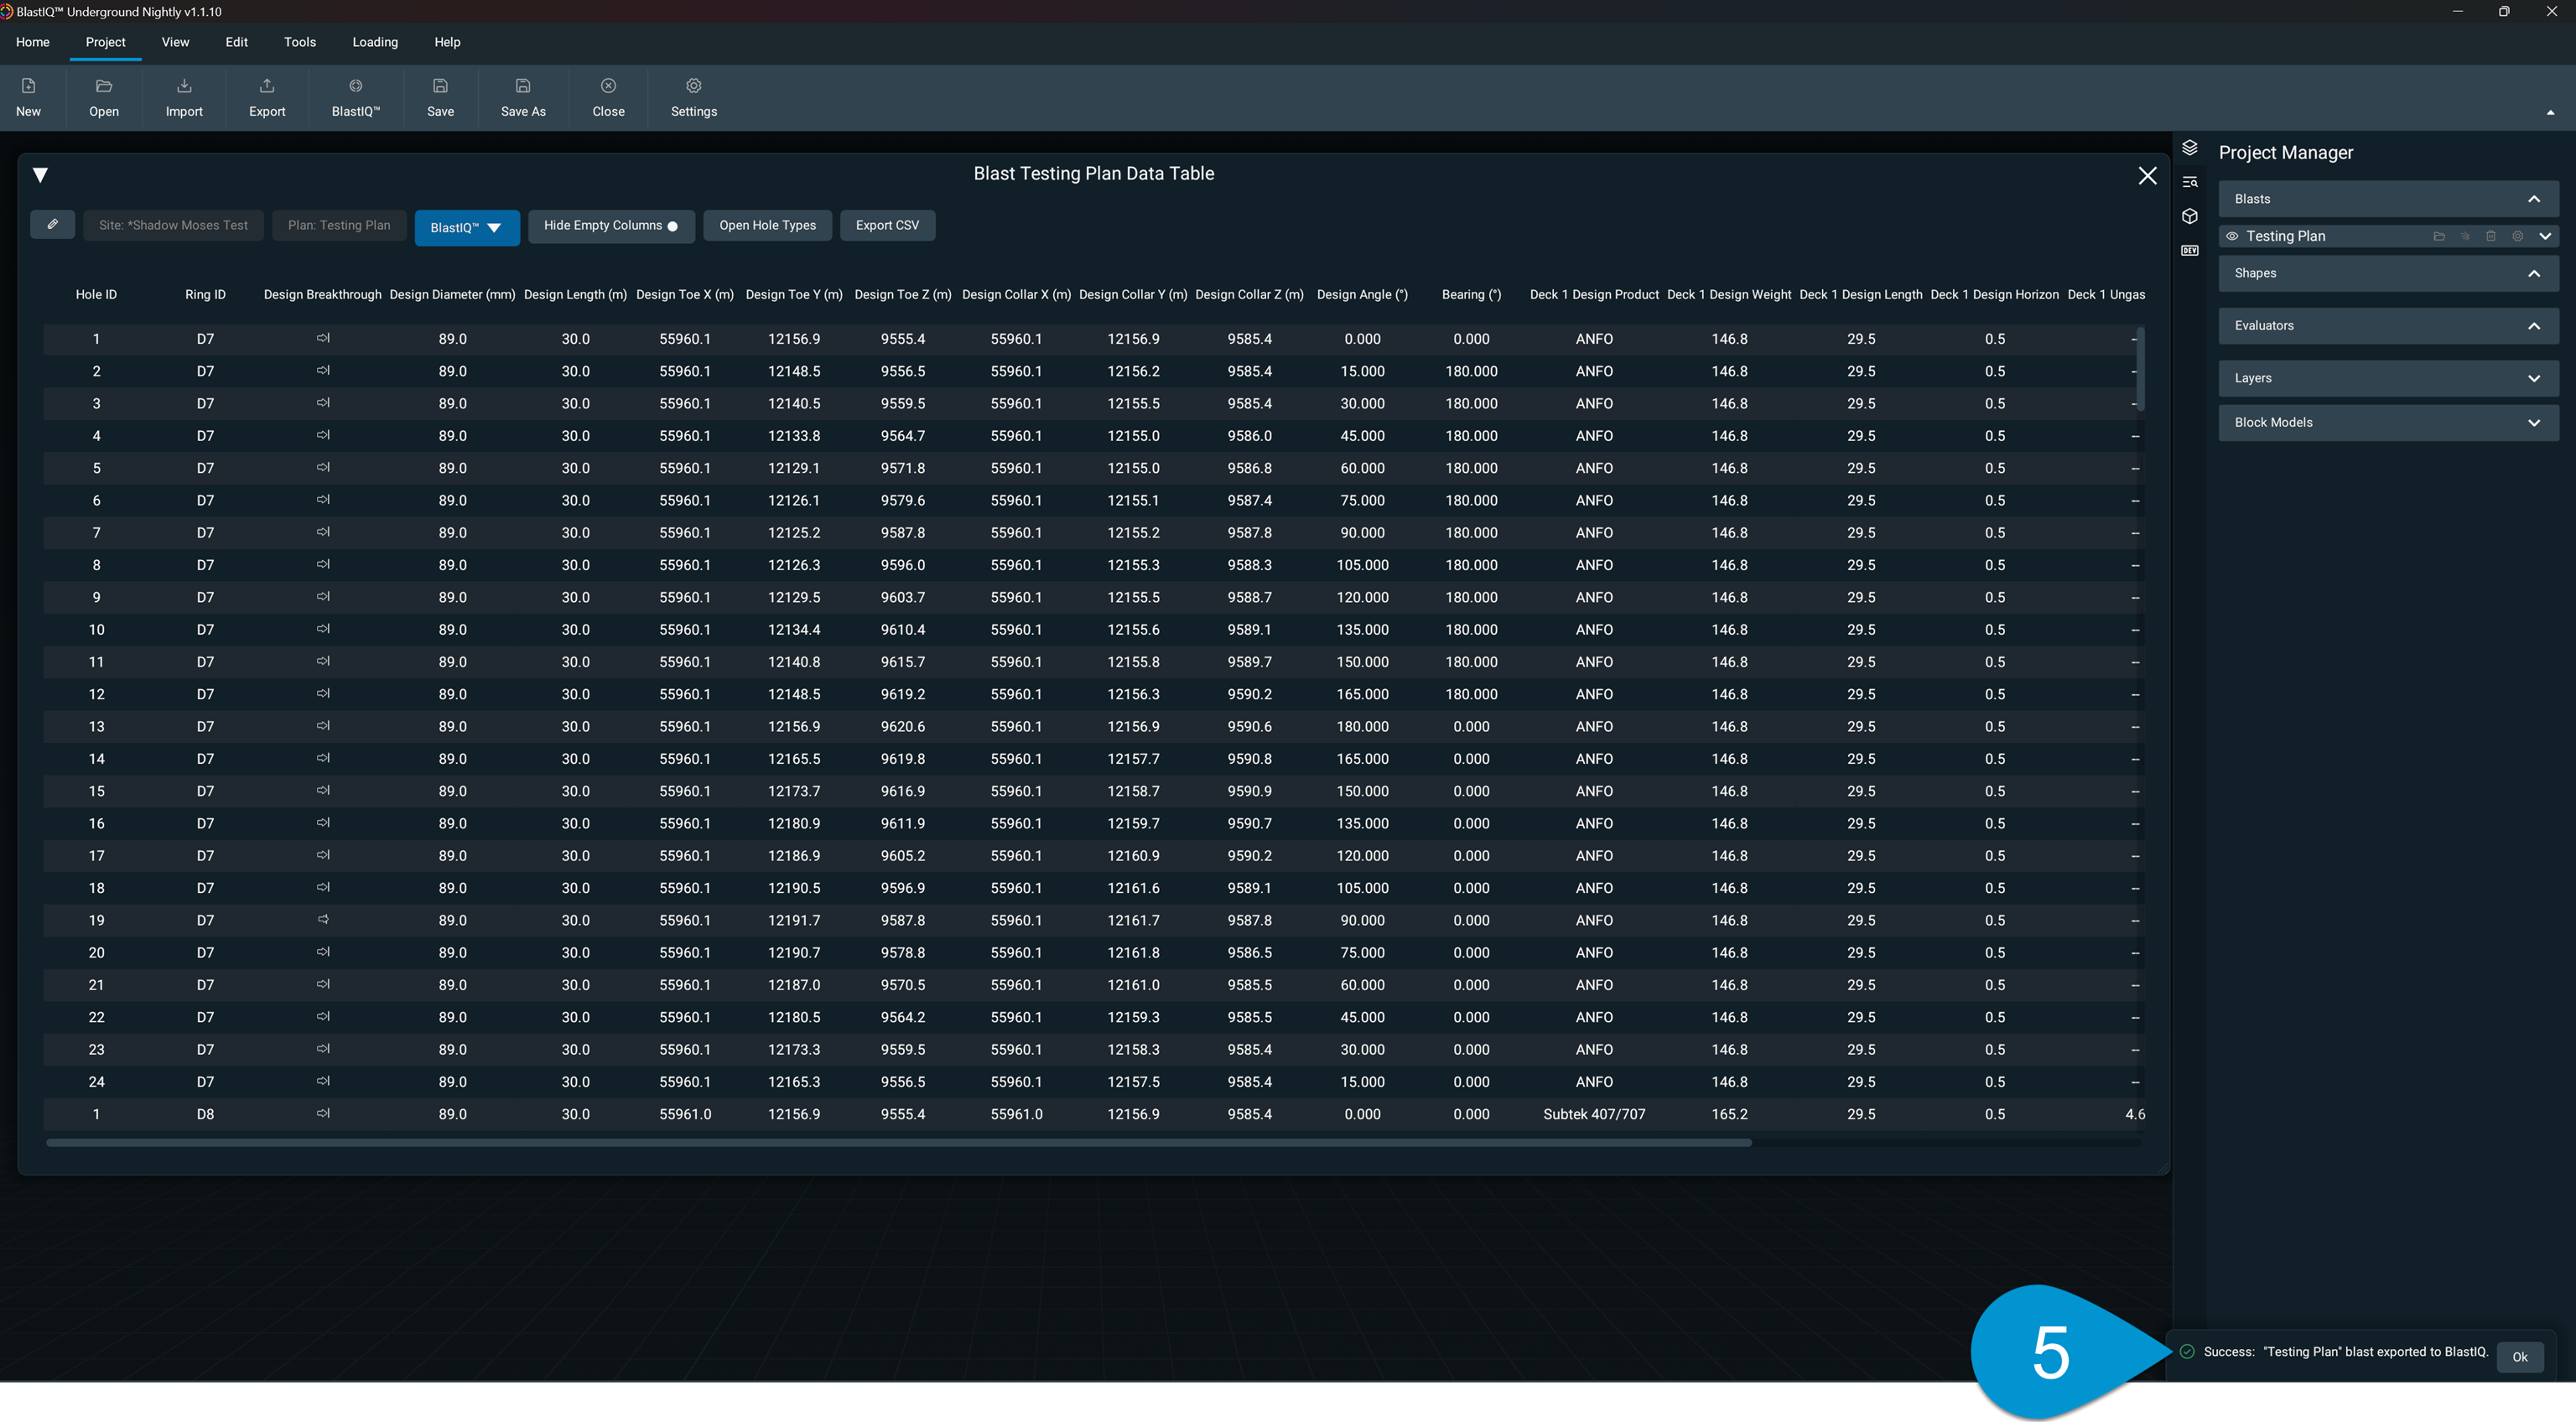The image size is (2576, 1422).
Task: Click breakthrough icon for hole 24
Action: click(x=323, y=1081)
